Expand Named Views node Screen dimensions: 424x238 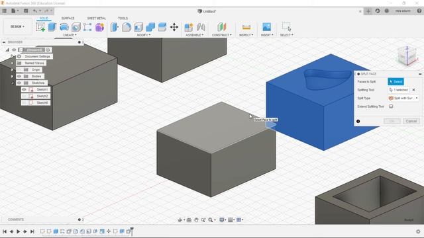[12, 63]
